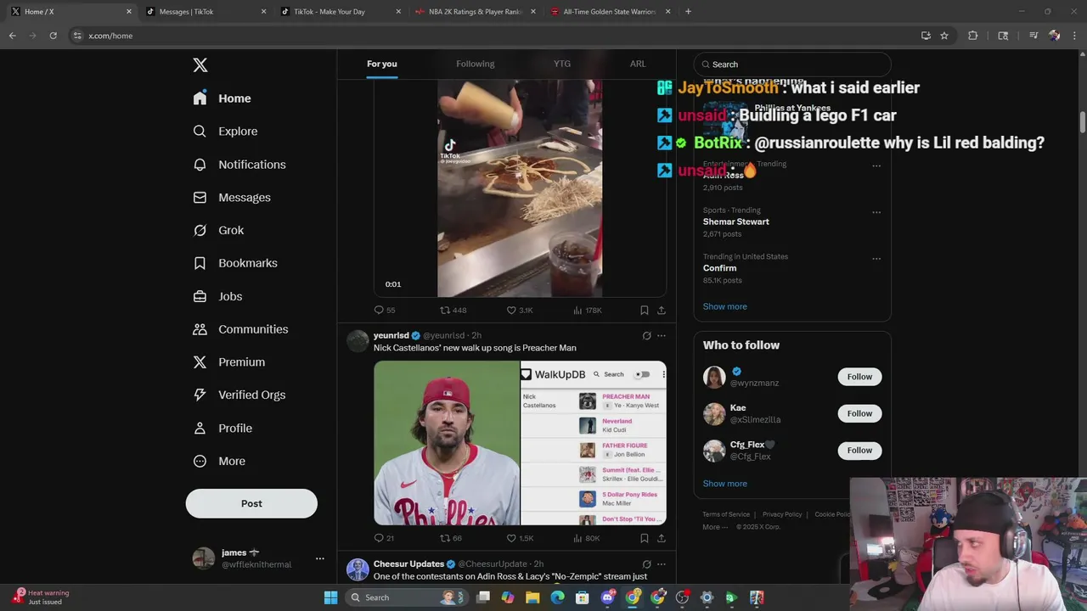The width and height of the screenshot is (1087, 611).
Task: Follow the @wynzmanz account
Action: click(859, 377)
